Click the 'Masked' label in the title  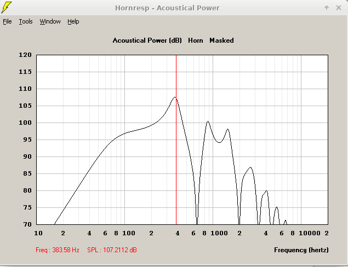pyautogui.click(x=221, y=40)
